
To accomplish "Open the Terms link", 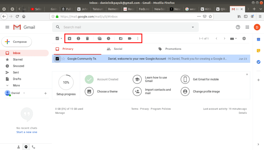I will [x=135, y=109].
